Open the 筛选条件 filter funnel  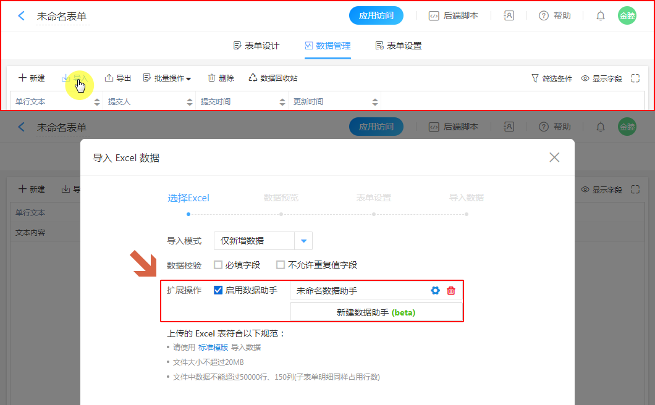click(535, 79)
